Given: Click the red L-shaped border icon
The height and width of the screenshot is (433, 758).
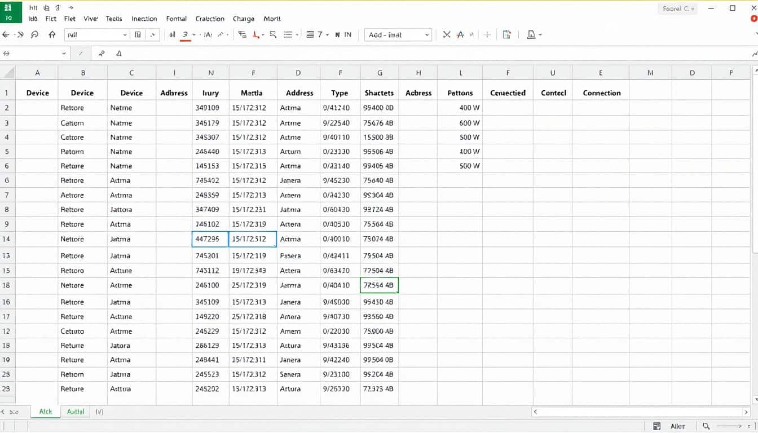Looking at the screenshot, I should (x=256, y=34).
